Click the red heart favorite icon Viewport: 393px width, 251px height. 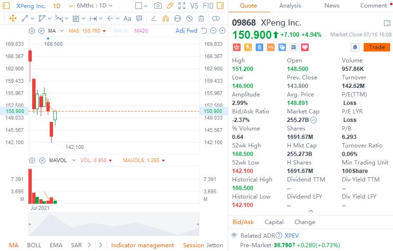coord(305,47)
